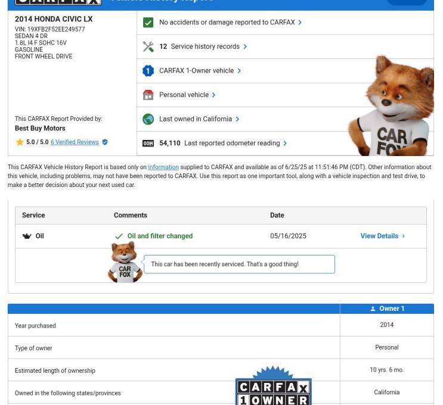Click the CARFAX 1 Owner badge image
This screenshot has width=443, height=405.
click(x=274, y=386)
